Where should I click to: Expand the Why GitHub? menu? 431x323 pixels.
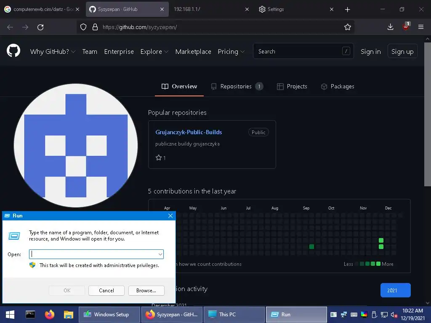(53, 52)
